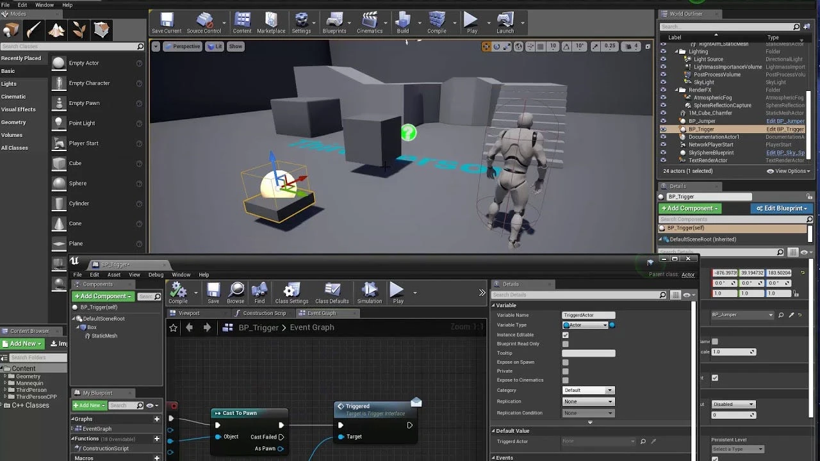Toggle the Instance Editable checkbox
This screenshot has height=461, width=820.
[x=565, y=335]
